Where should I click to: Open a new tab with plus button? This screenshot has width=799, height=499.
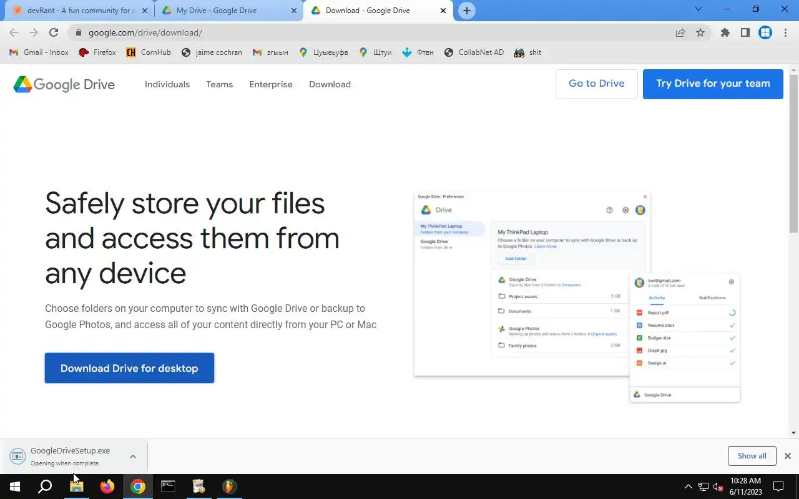(x=466, y=11)
